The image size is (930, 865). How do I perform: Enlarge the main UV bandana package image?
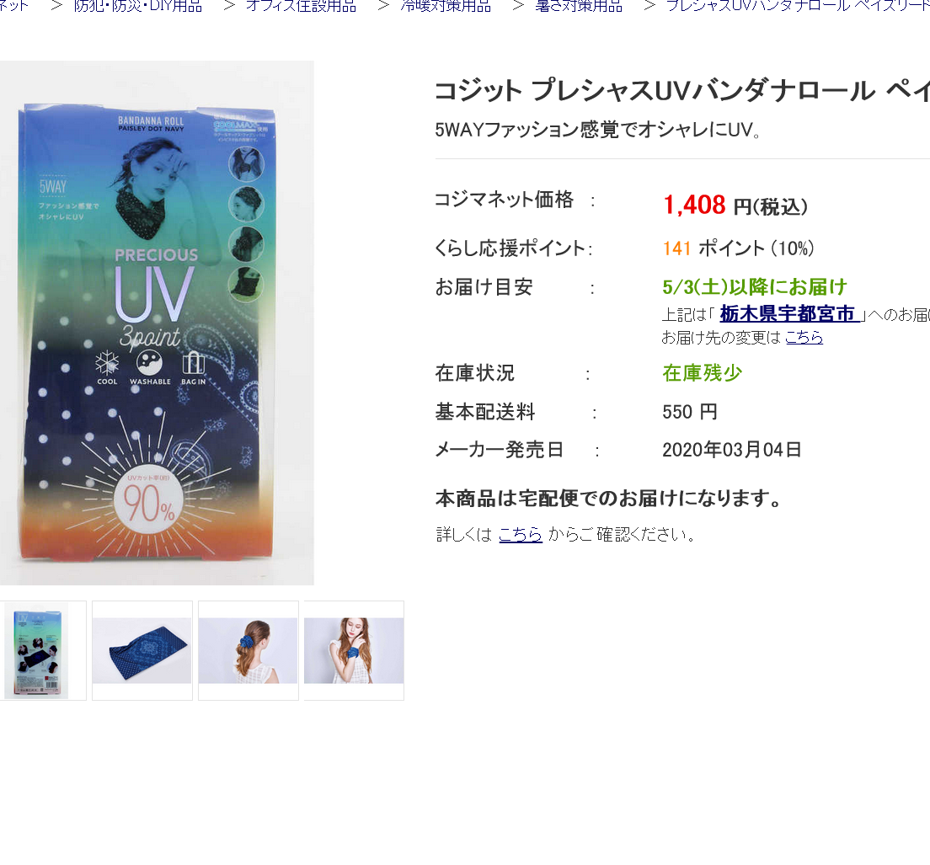click(x=157, y=323)
